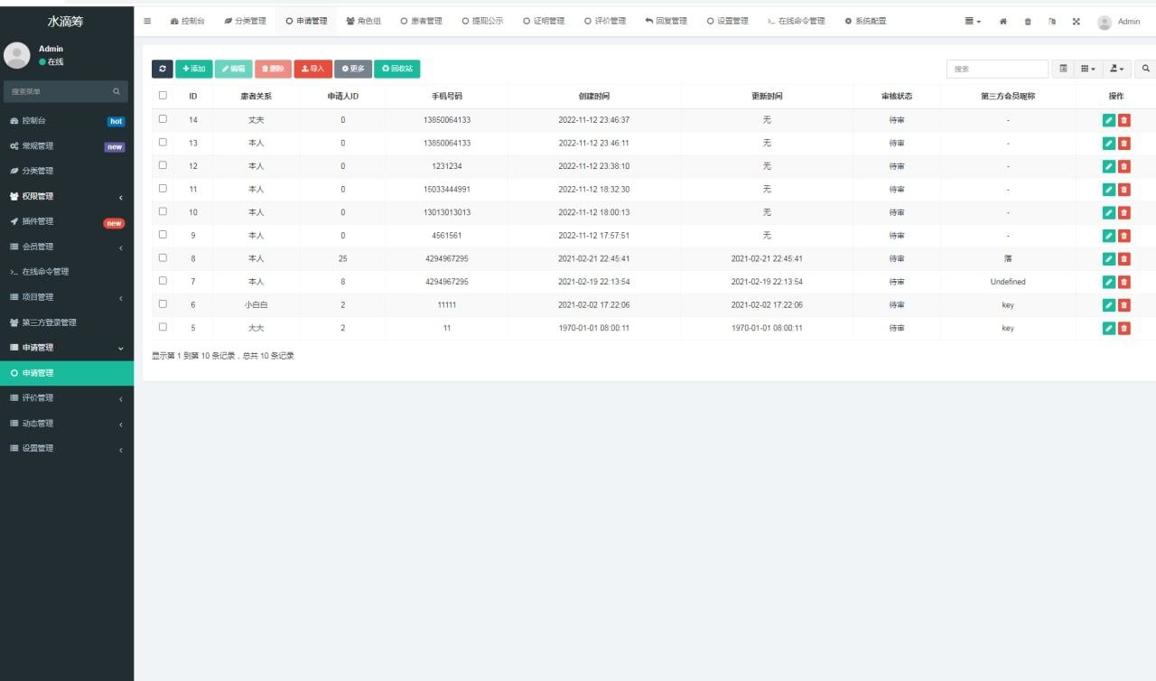Click red delete icon for row ID 5
1156x681 pixels.
(x=1124, y=328)
